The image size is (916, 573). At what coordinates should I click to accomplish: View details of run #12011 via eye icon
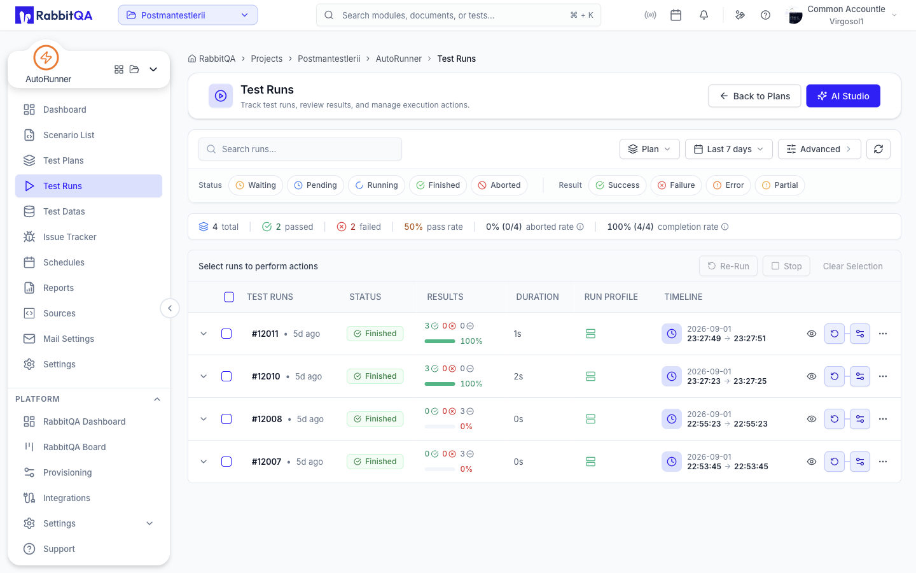pyautogui.click(x=812, y=334)
